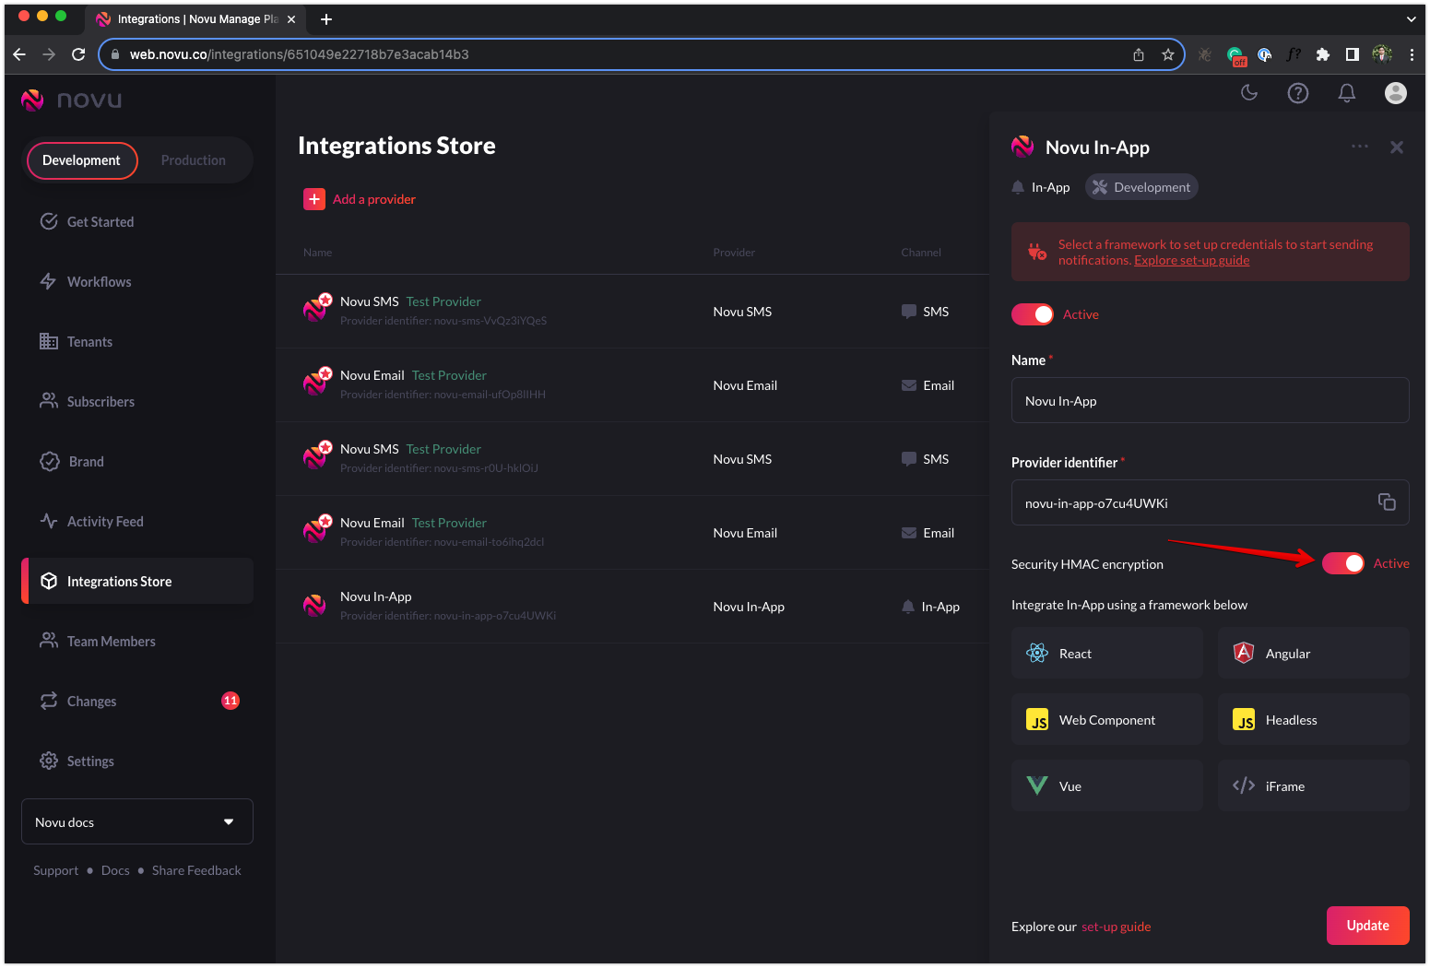Click the share icon in address bar
Screen dimensions: 1430x968
1139,54
